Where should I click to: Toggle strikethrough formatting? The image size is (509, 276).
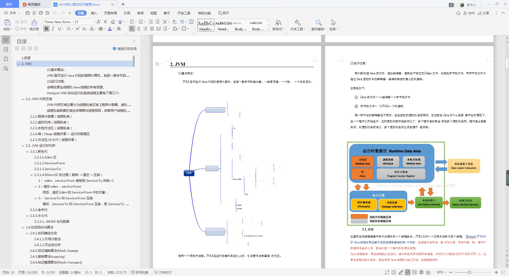pyautogui.click(x=69, y=29)
